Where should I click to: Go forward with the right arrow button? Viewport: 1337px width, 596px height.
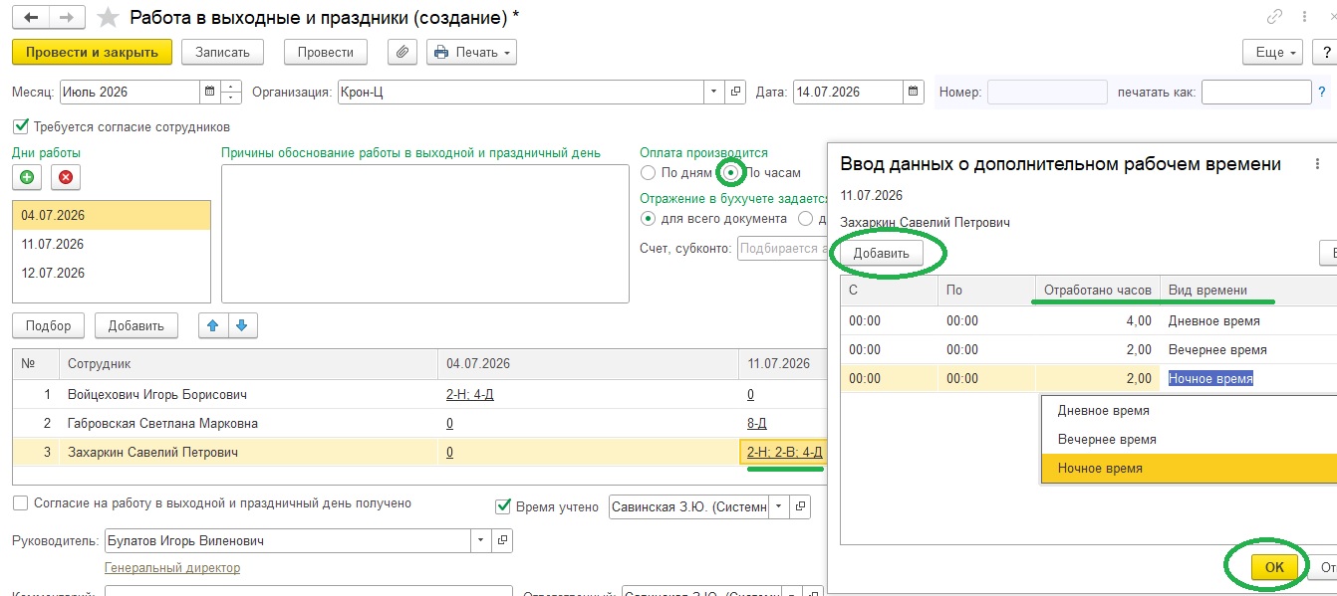click(x=67, y=18)
